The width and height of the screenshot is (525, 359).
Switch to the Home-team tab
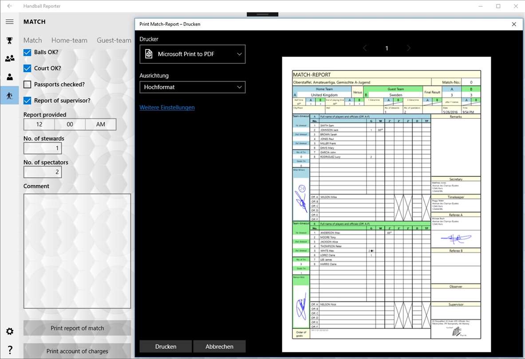(69, 40)
